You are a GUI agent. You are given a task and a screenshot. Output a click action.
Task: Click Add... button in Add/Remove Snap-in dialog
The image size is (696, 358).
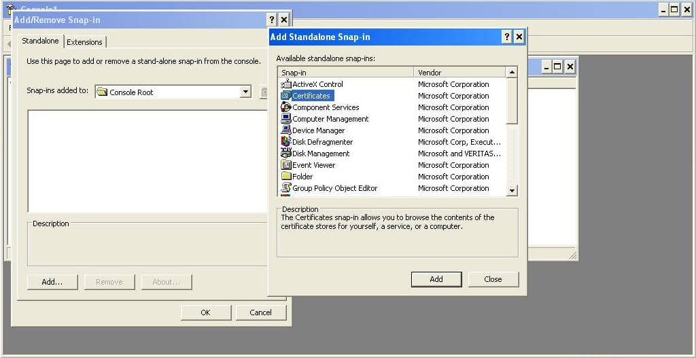click(x=52, y=282)
